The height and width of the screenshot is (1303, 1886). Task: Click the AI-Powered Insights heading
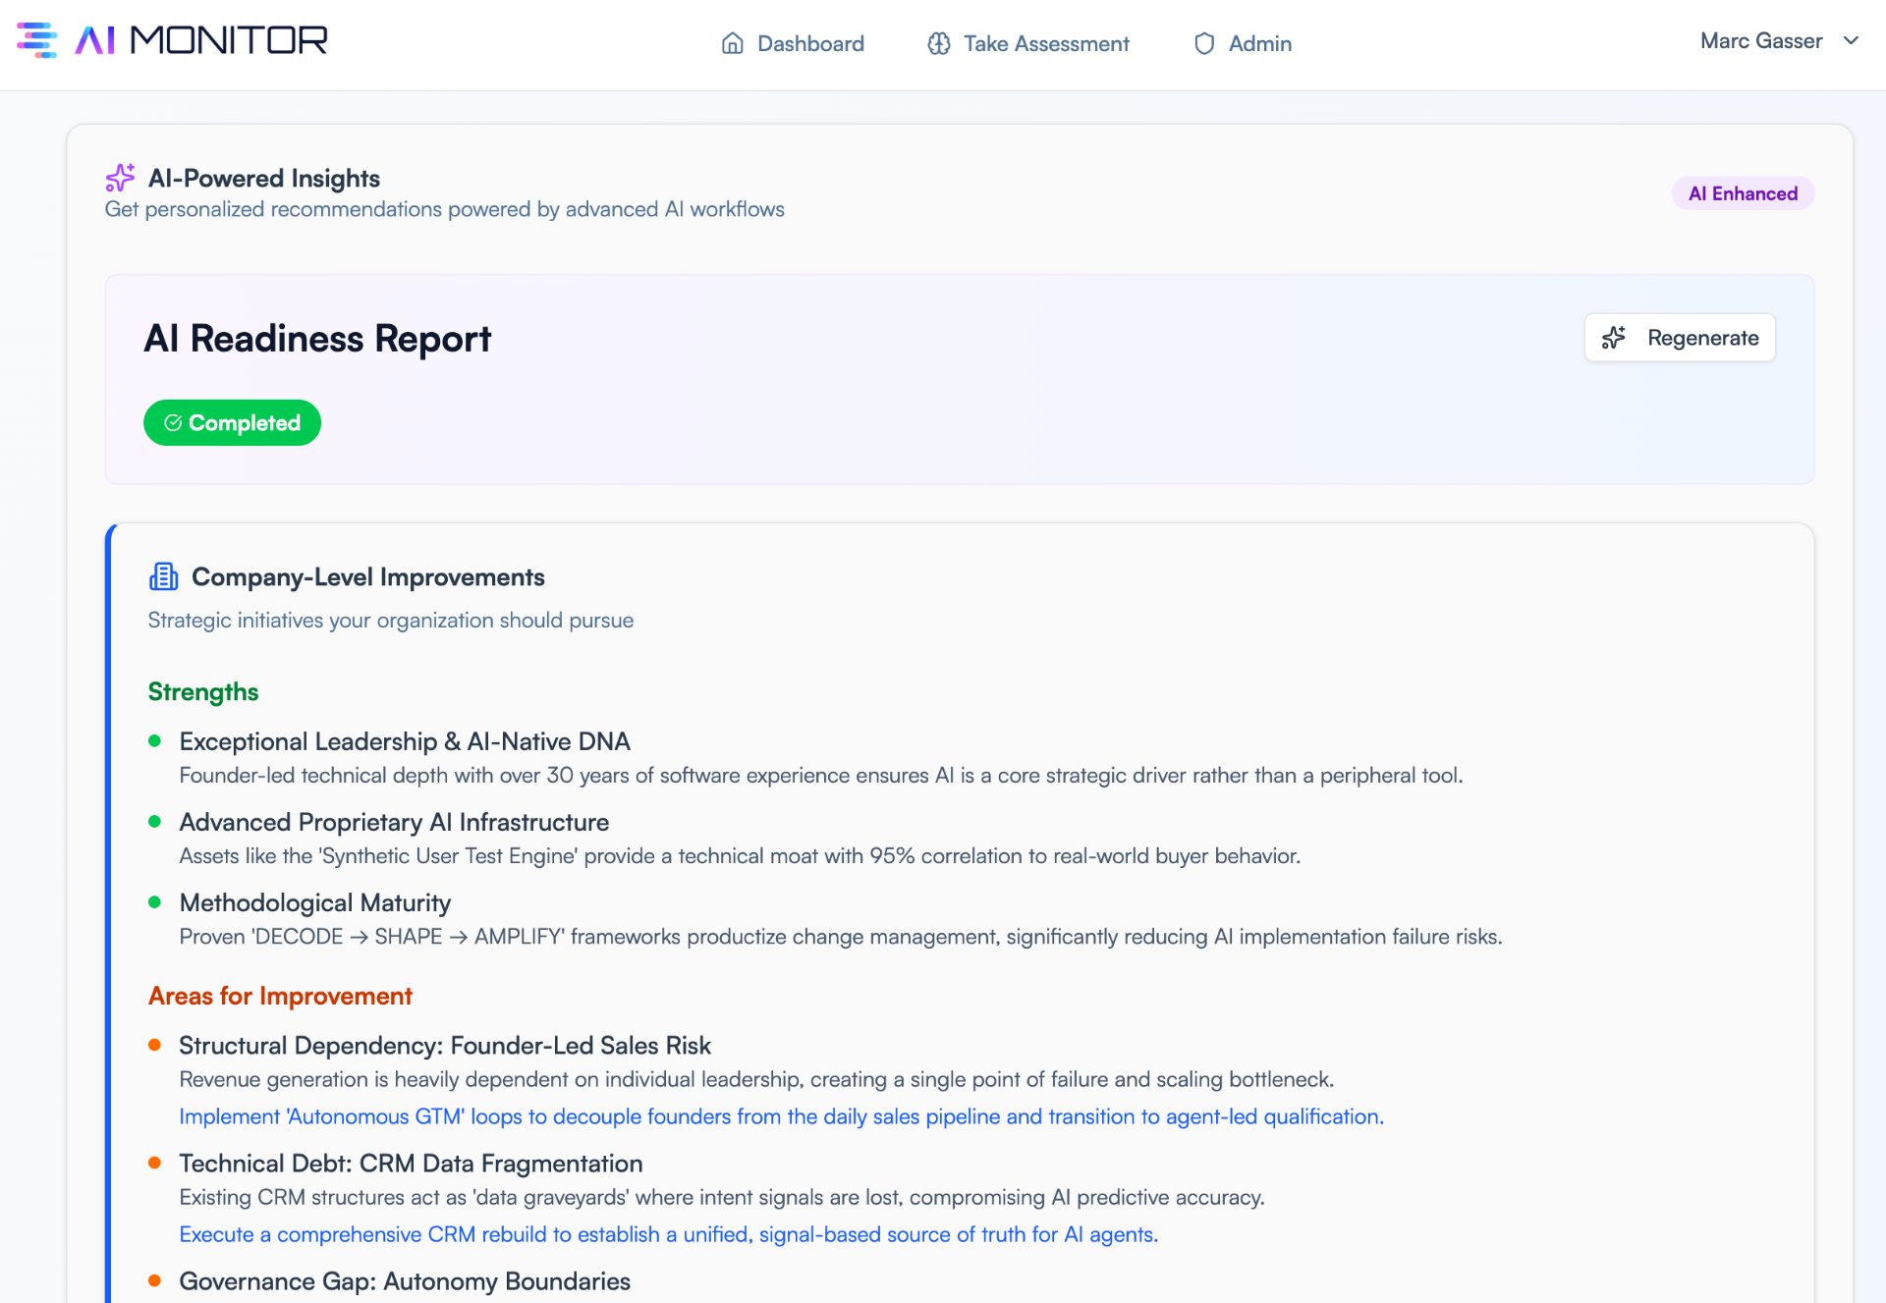[264, 178]
